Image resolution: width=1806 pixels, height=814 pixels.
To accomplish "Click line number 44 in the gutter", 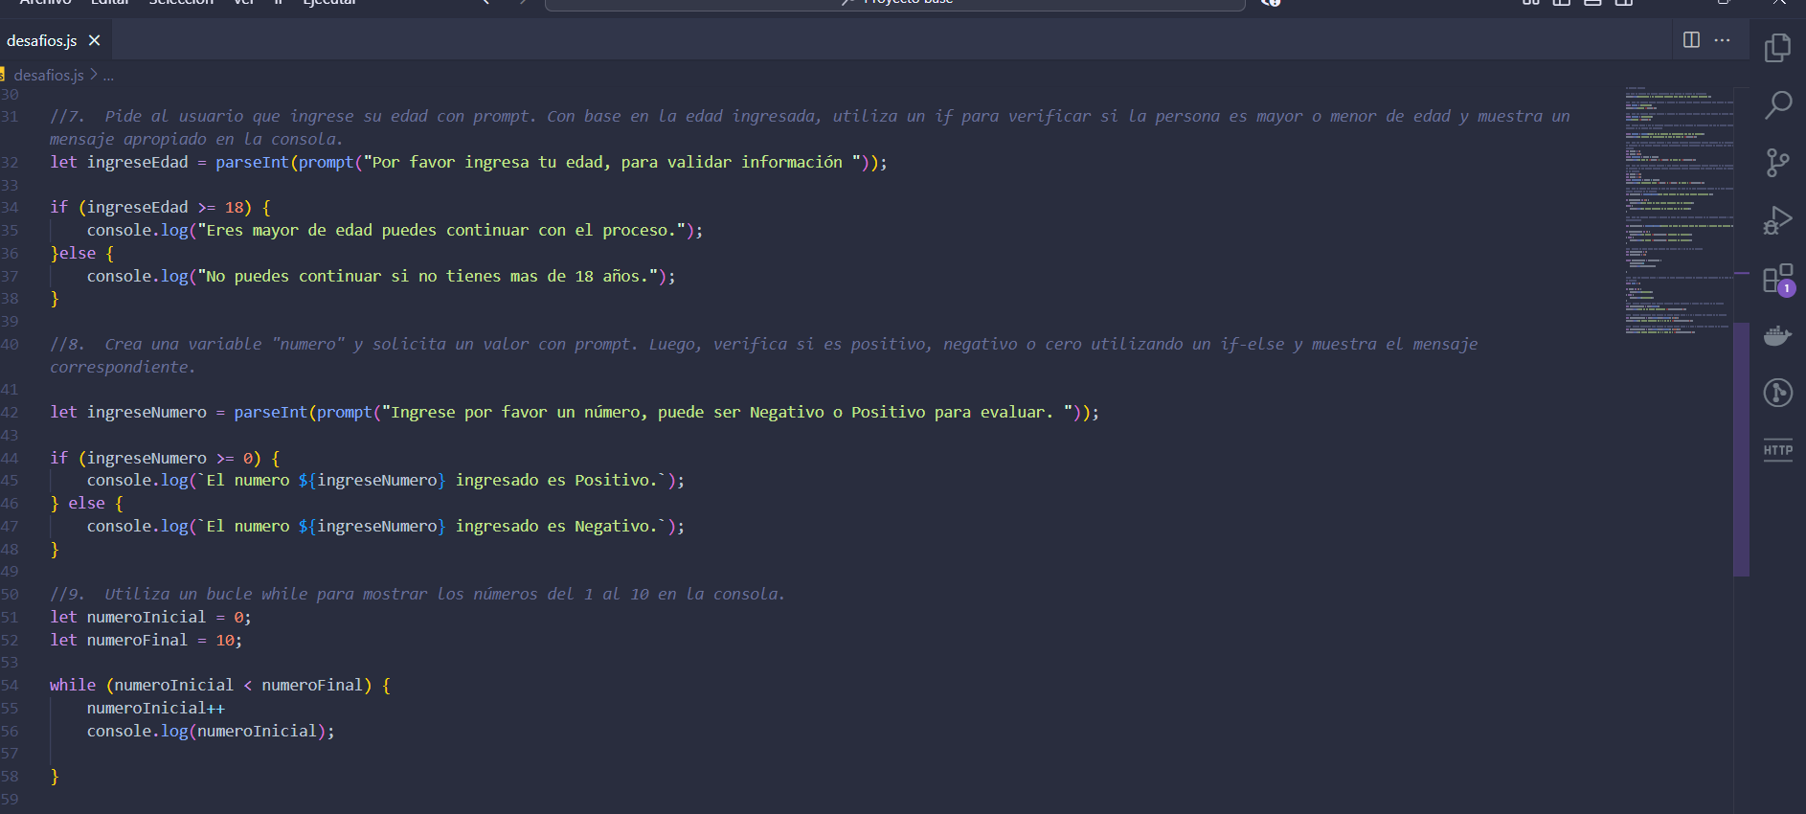I will pos(10,458).
